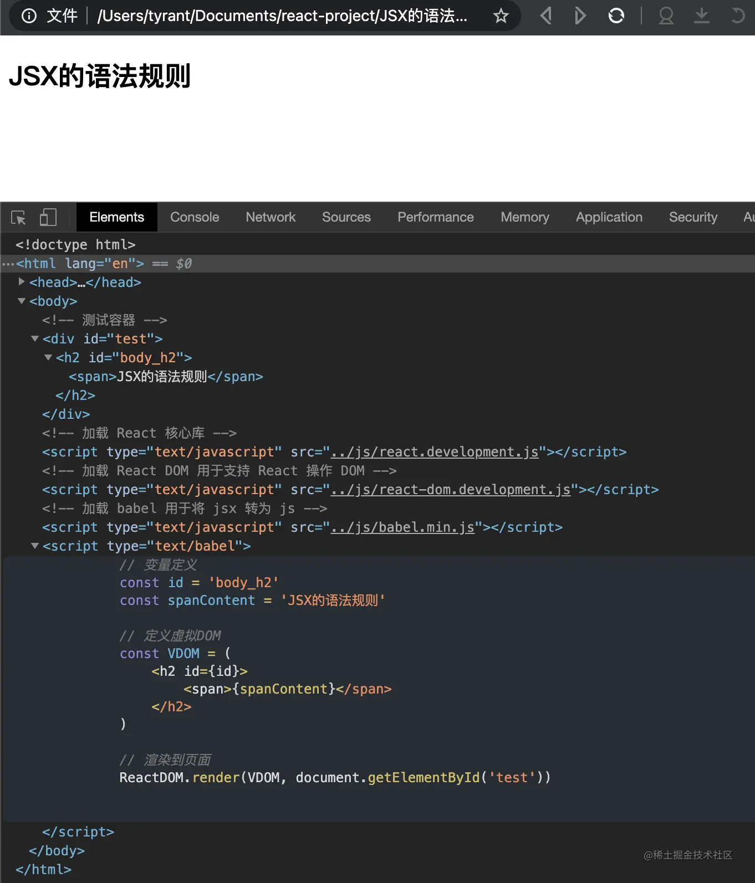Open the Network tab

point(271,217)
